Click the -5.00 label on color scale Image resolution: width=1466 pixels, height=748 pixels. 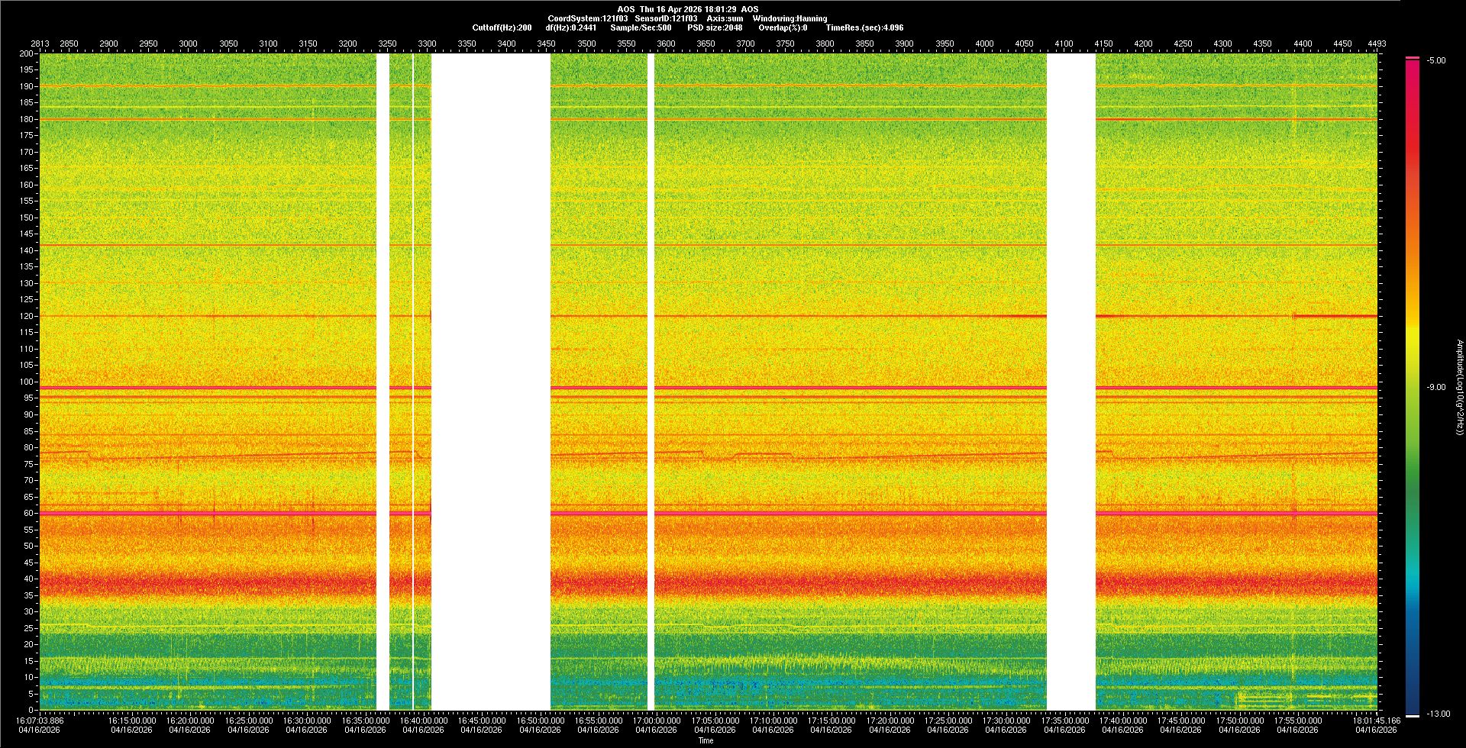coord(1436,61)
